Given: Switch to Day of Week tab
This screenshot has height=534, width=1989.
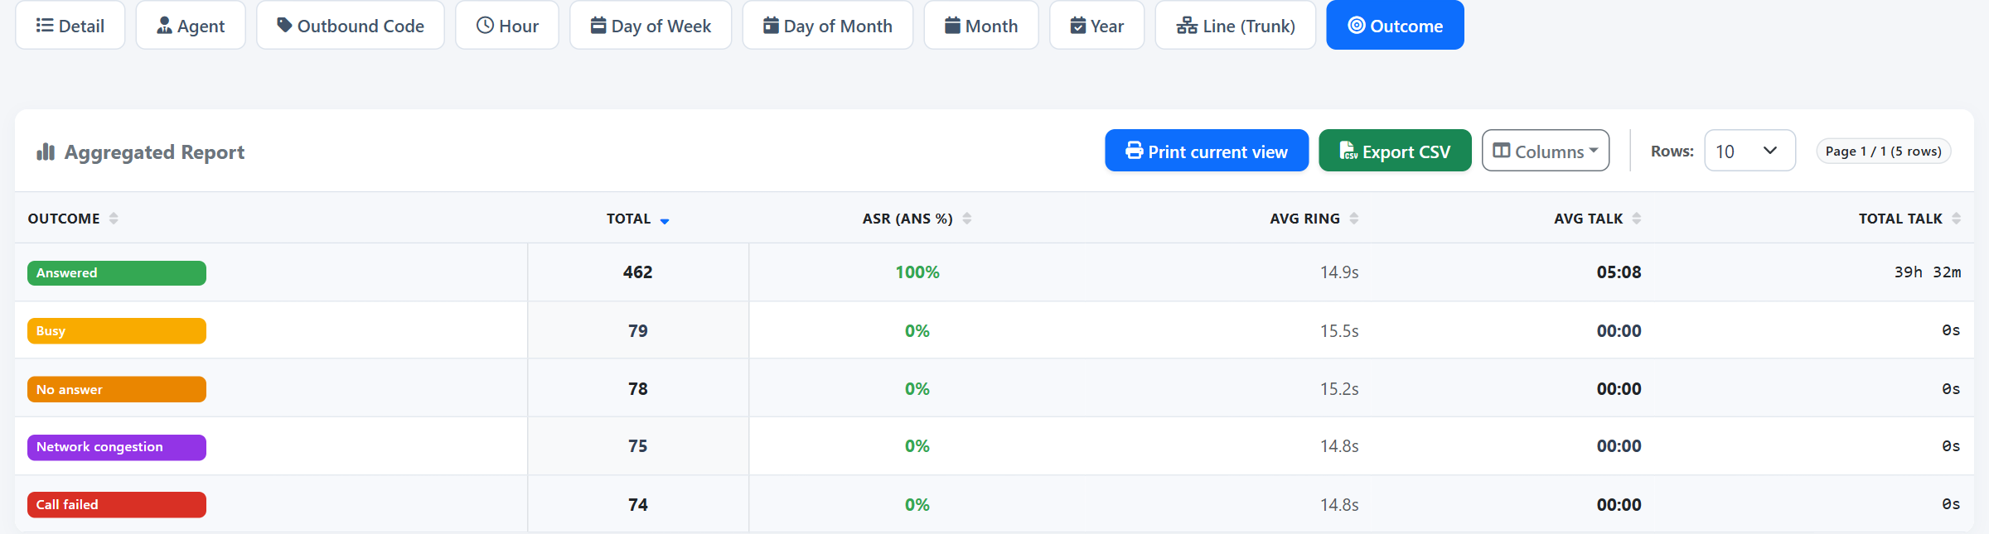Looking at the screenshot, I should pos(651,26).
